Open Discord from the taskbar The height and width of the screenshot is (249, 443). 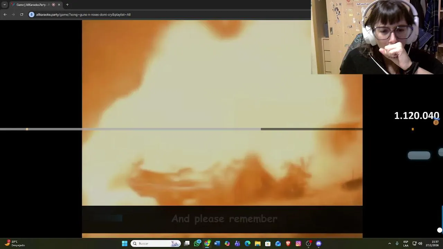(319, 243)
